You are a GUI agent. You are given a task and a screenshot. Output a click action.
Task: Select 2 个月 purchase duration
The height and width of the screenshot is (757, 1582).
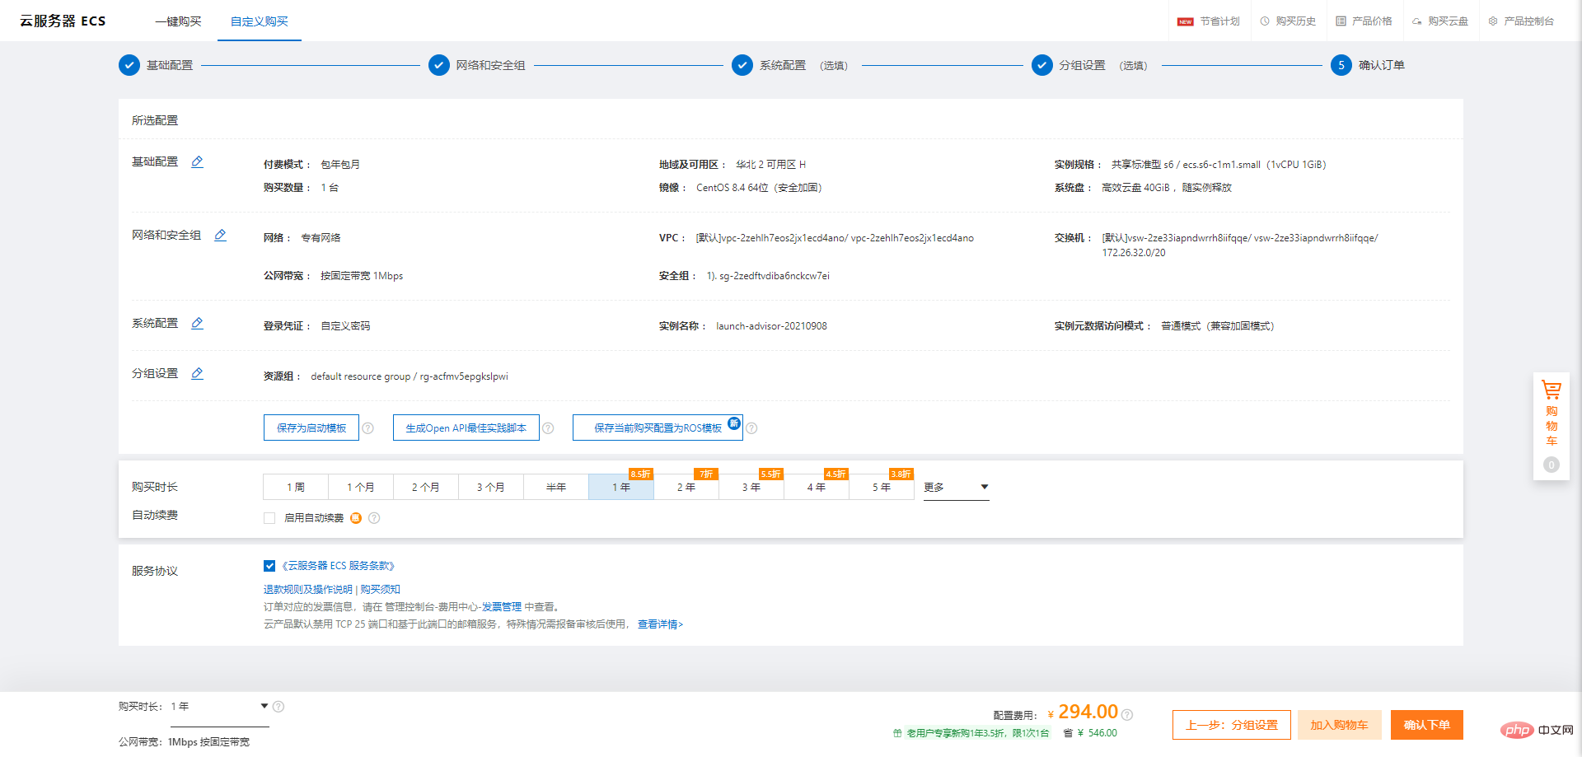[426, 487]
